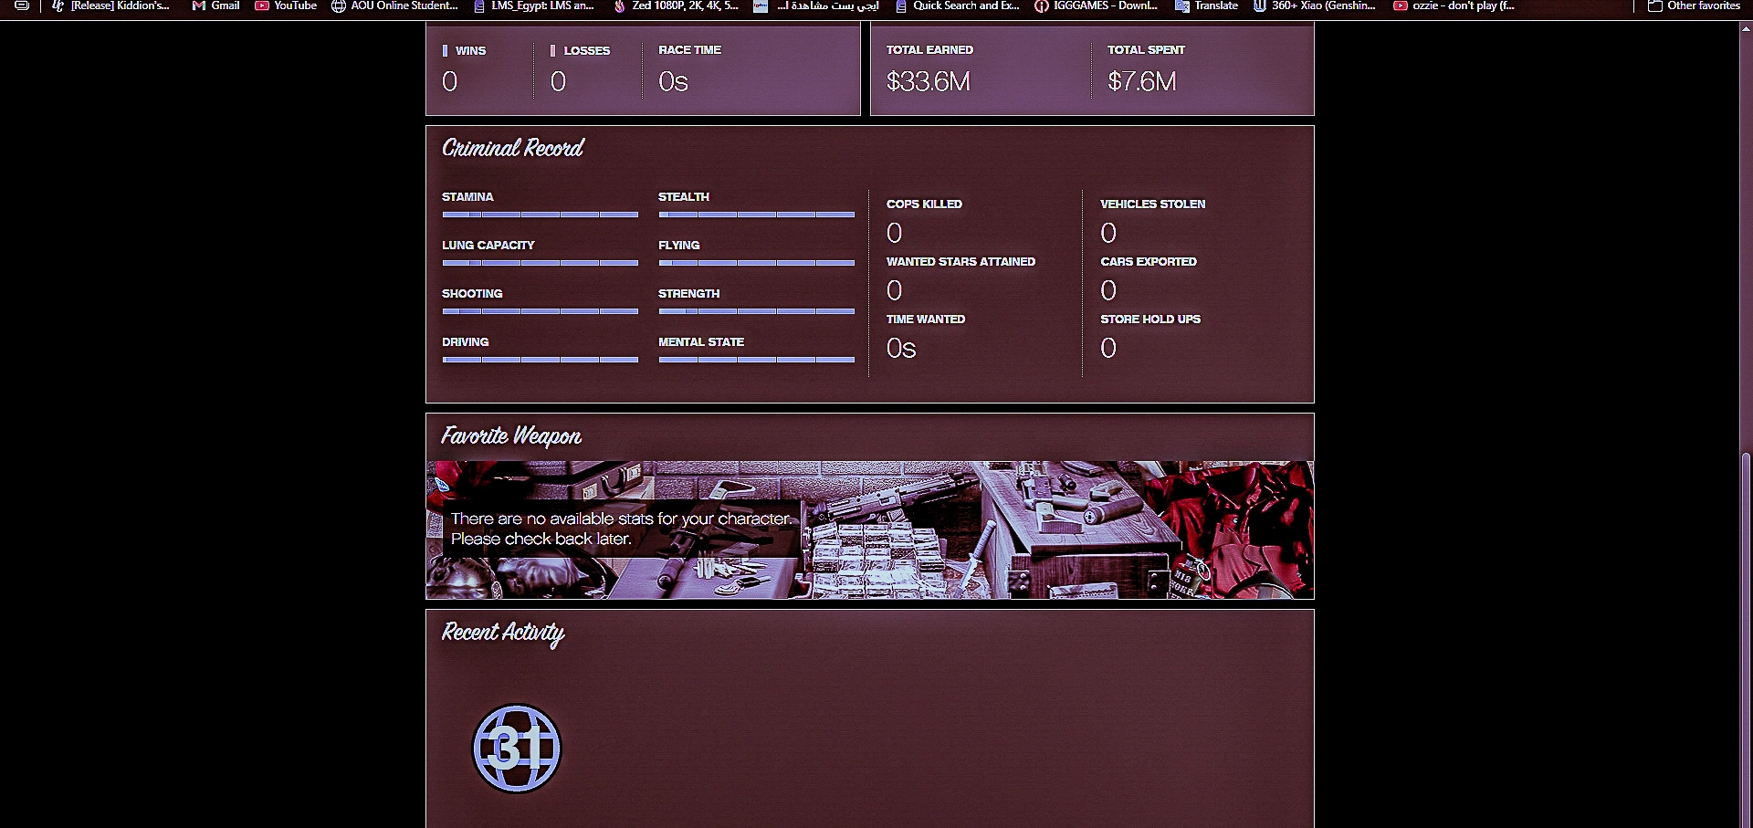The image size is (1753, 828).
Task: Click the globe 31 icon in Recent Activity
Action: [x=517, y=749]
